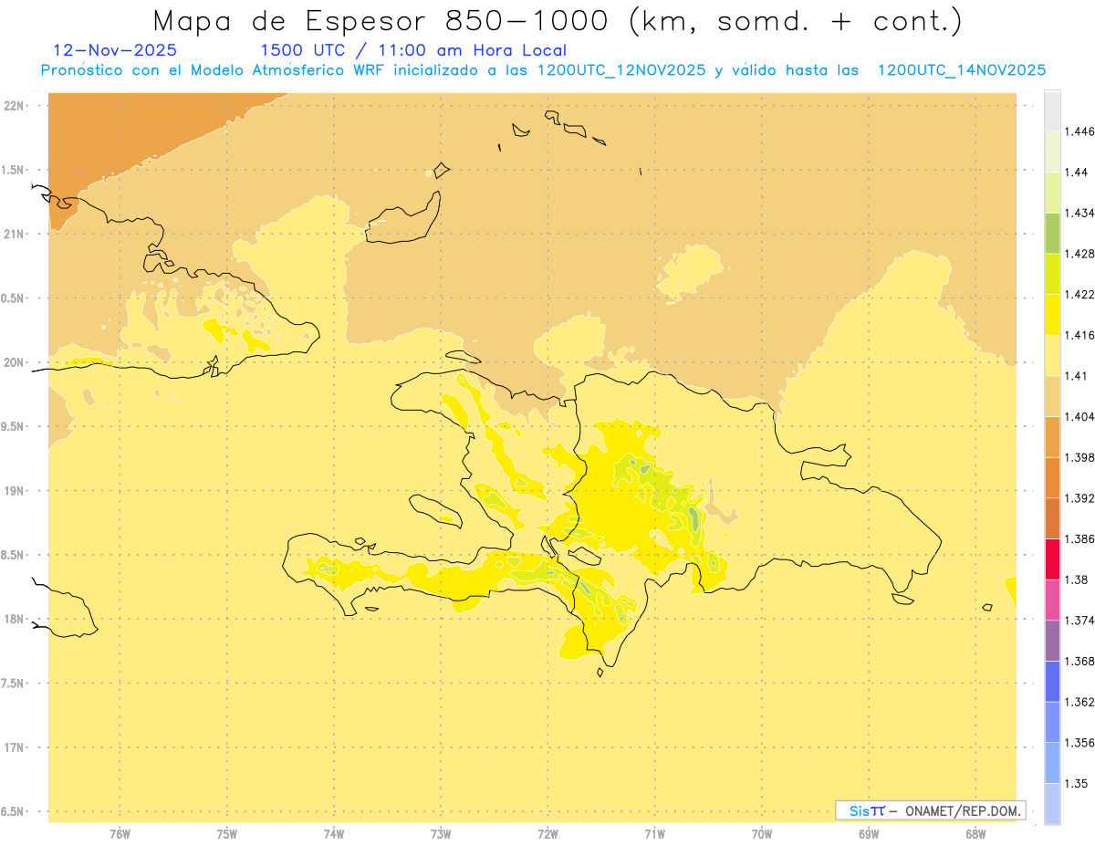Click the '1.446' legend value
1095x846 pixels.
tap(1079, 131)
